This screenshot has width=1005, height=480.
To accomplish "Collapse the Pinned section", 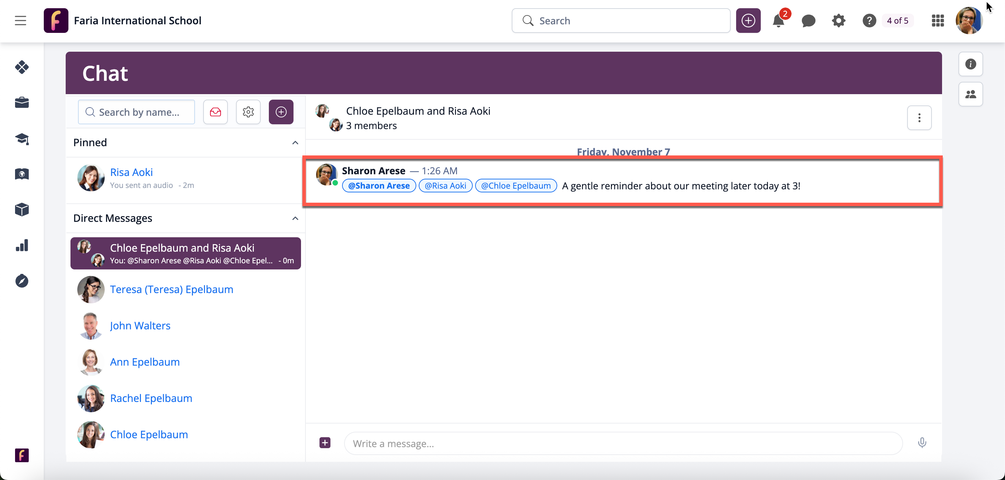I will click(295, 142).
